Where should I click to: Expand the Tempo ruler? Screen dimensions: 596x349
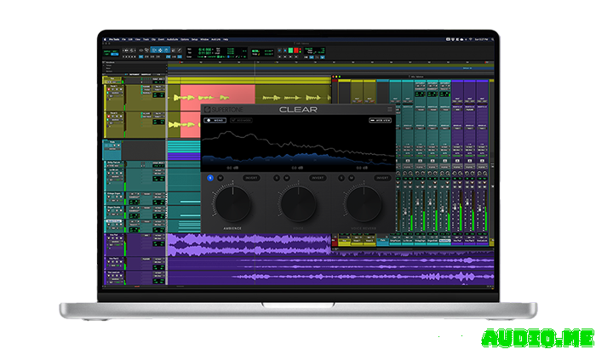(103, 66)
